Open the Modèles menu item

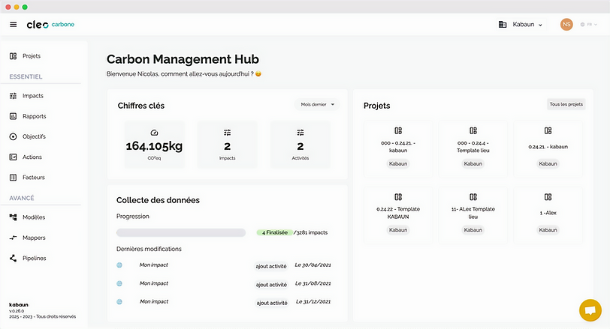click(34, 217)
